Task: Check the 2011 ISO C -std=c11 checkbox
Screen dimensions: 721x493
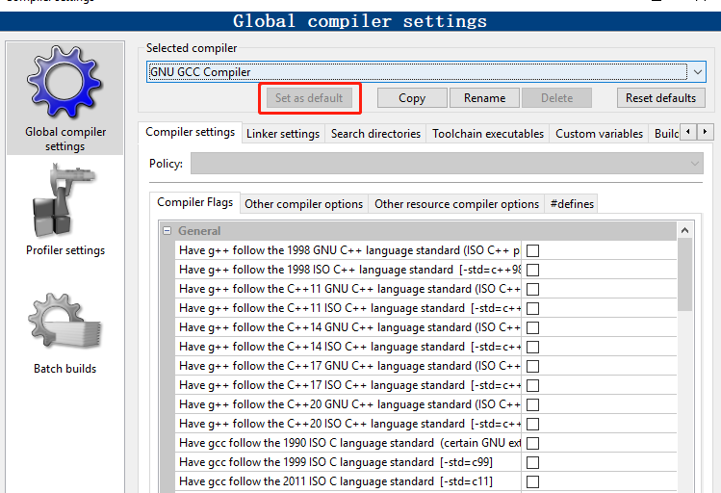Action: pyautogui.click(x=532, y=482)
